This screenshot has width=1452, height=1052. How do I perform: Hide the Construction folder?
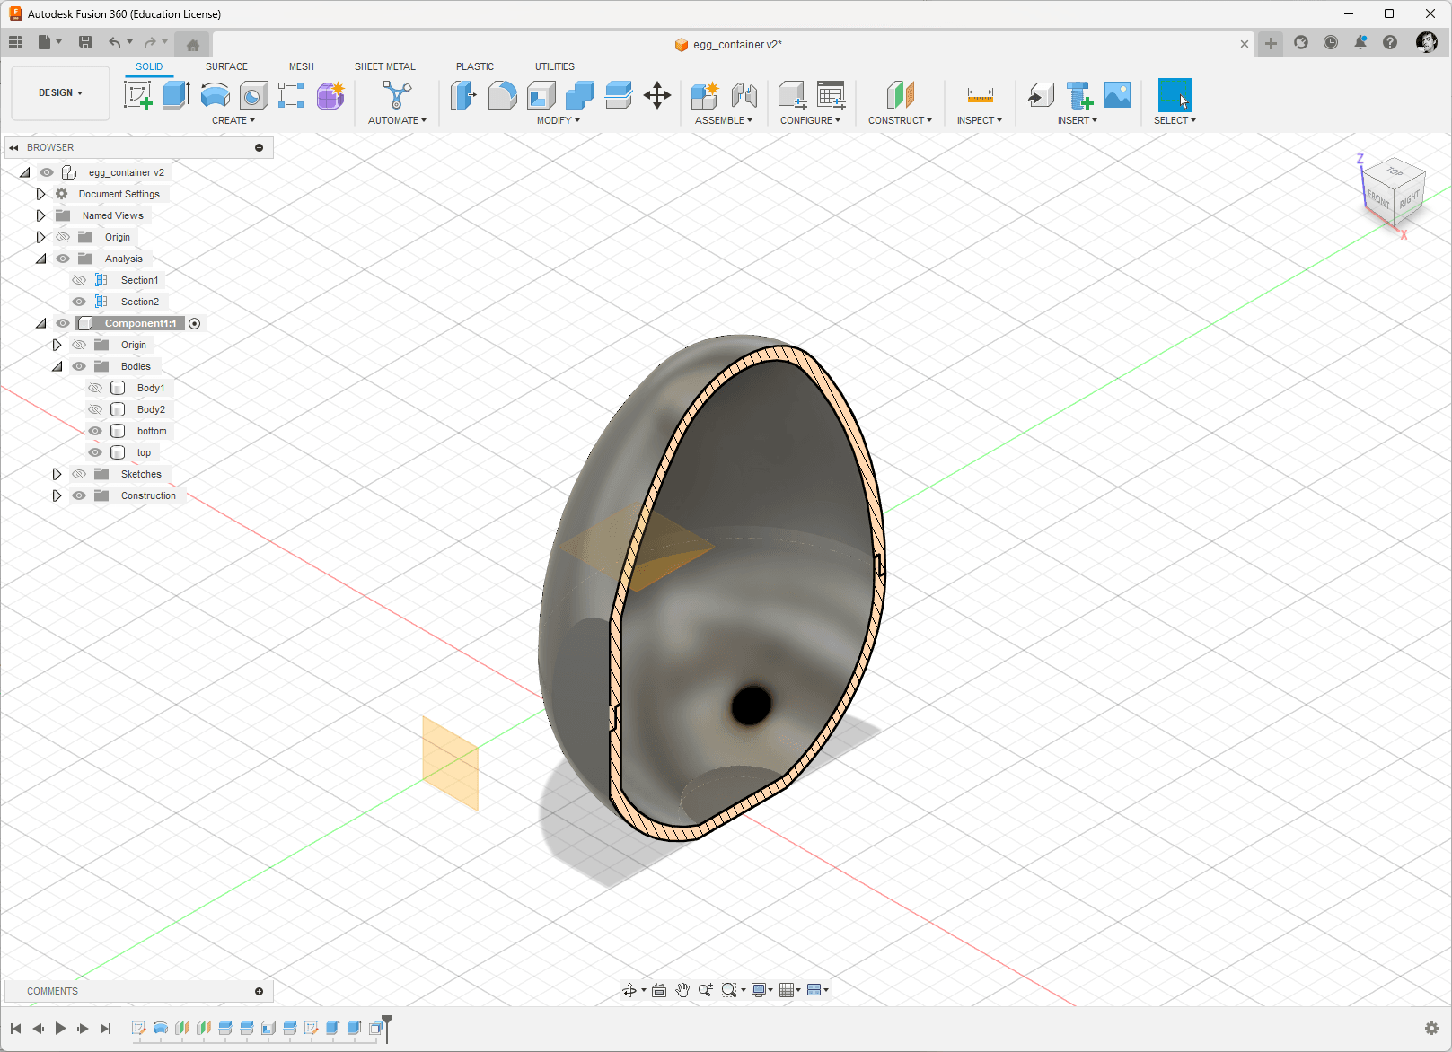[79, 495]
